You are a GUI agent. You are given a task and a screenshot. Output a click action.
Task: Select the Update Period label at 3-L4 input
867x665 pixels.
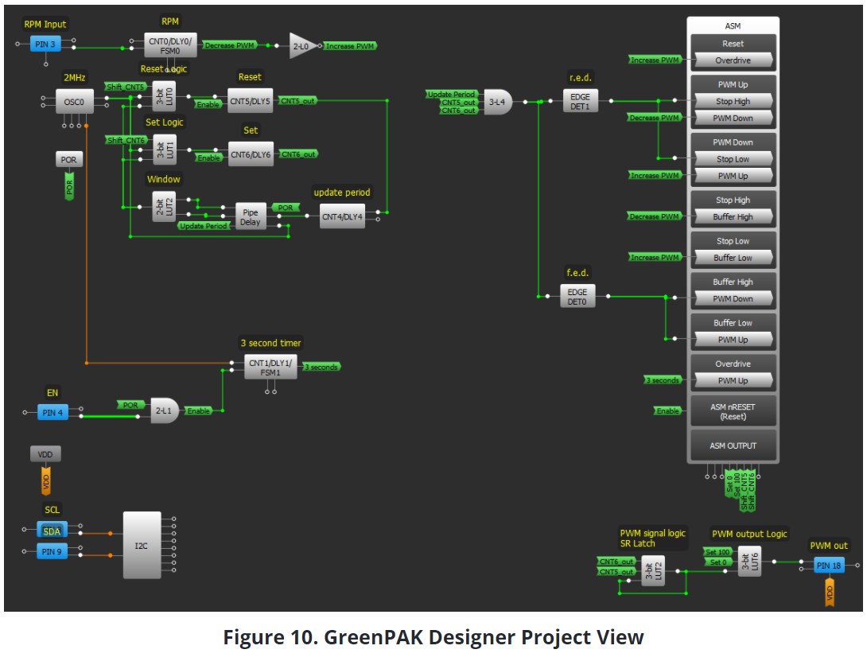tap(451, 95)
